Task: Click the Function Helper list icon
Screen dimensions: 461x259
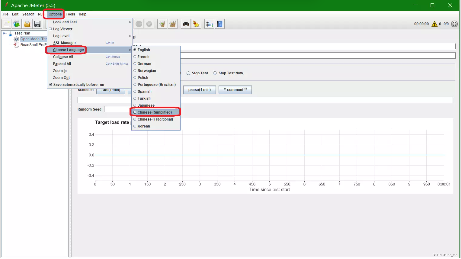Action: (209, 24)
